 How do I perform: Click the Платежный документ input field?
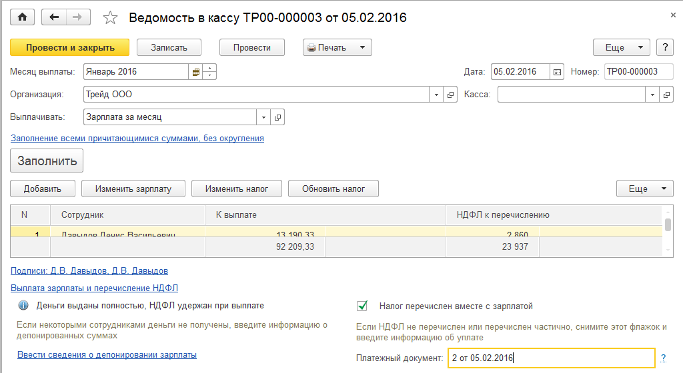[x=550, y=358]
